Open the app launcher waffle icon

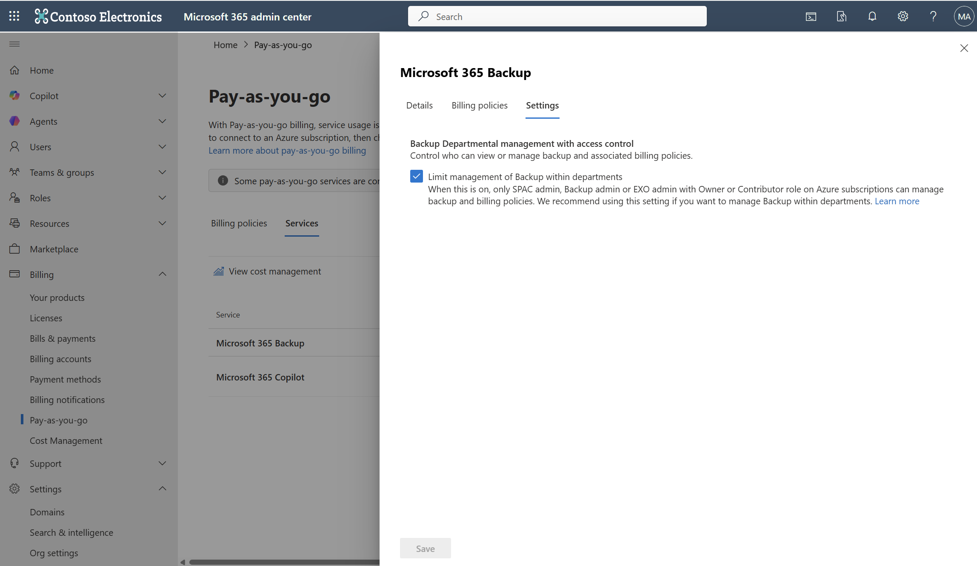click(14, 16)
